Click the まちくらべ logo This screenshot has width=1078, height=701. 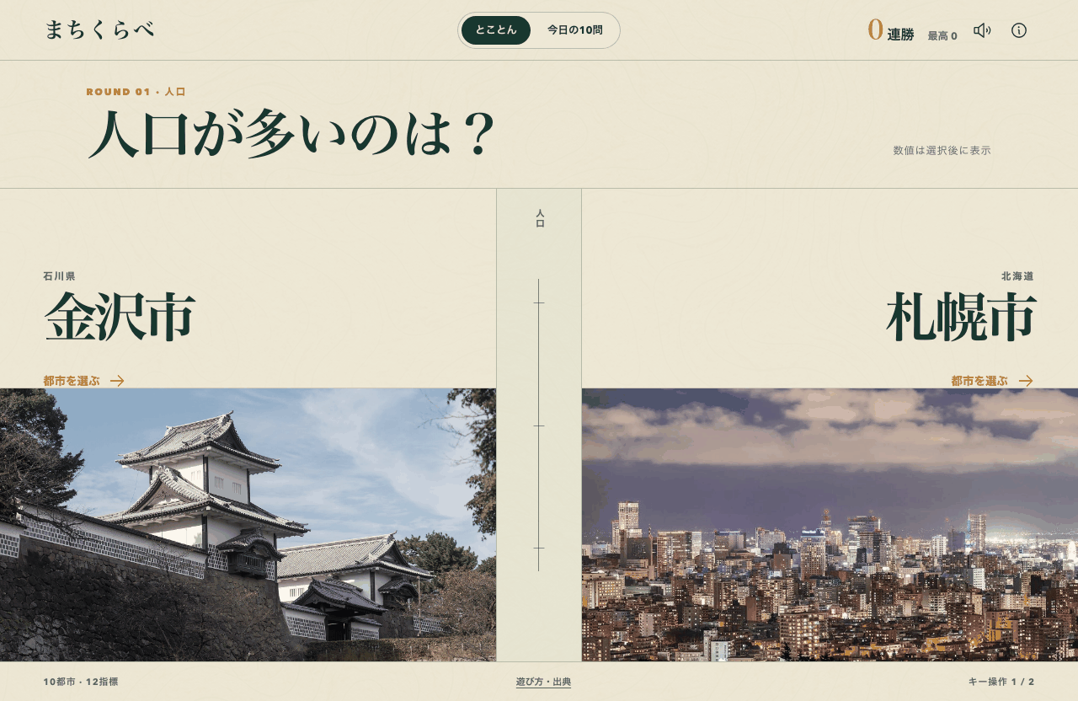[99, 30]
